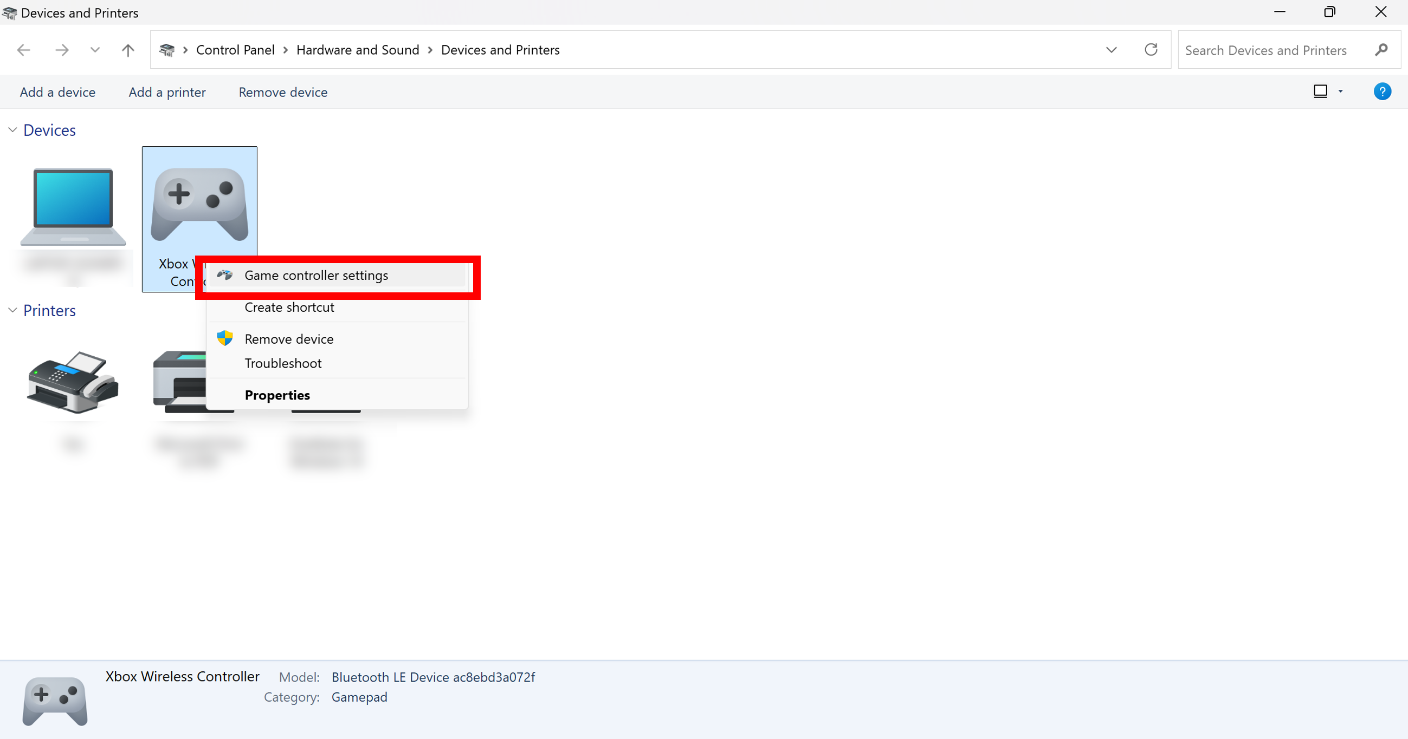Click the Back navigation arrow
The image size is (1408, 739).
(23, 50)
